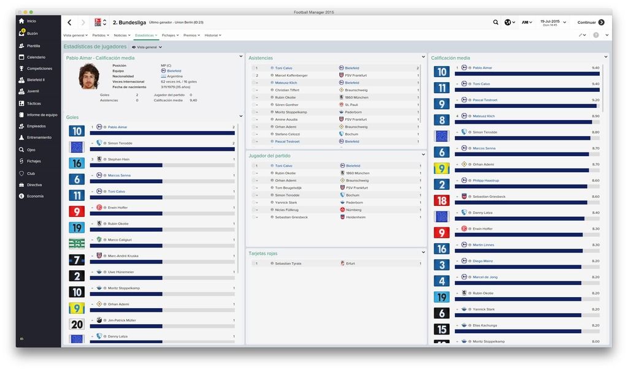This screenshot has width=628, height=370.
Task: Click Bielefeld badge next to Pablo Aimar in Goles
Action: [x=99, y=127]
